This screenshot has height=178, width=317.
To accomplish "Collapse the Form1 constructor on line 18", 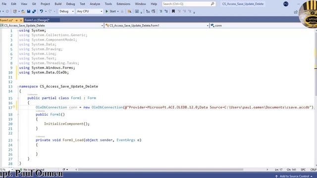I will tap(18, 114).
